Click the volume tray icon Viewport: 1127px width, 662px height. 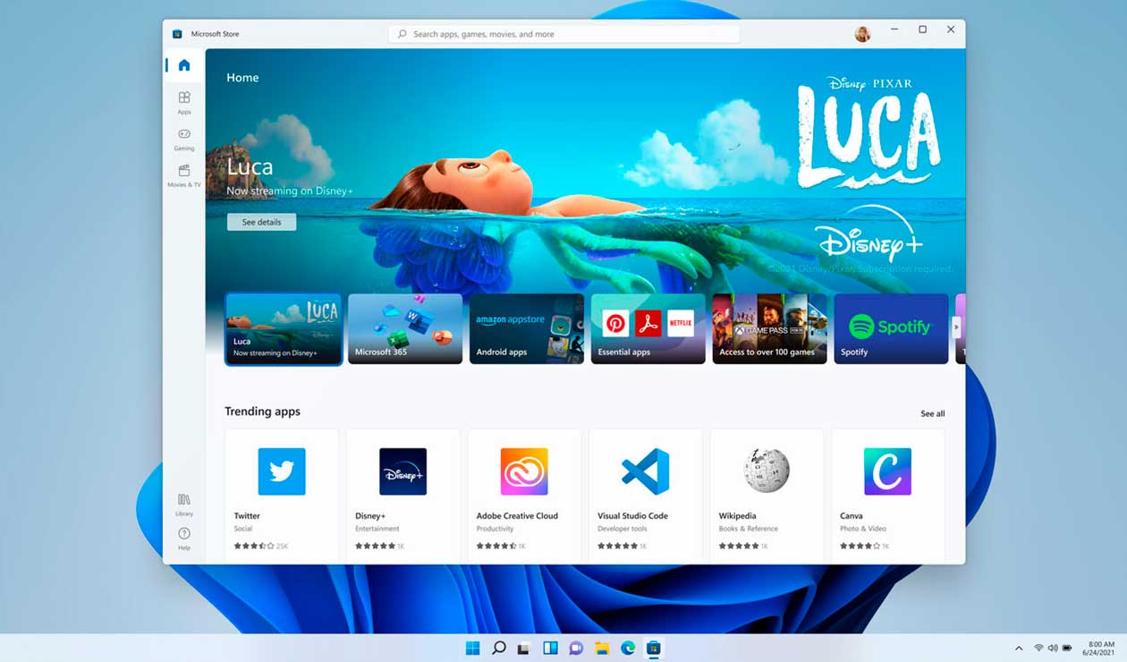tap(1053, 648)
